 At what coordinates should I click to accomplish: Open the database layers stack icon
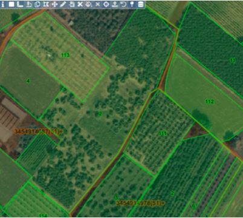coord(141,4)
